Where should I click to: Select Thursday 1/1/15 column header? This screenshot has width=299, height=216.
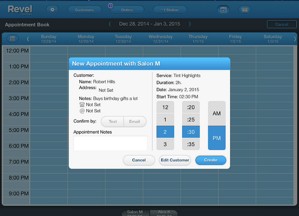[198, 39]
